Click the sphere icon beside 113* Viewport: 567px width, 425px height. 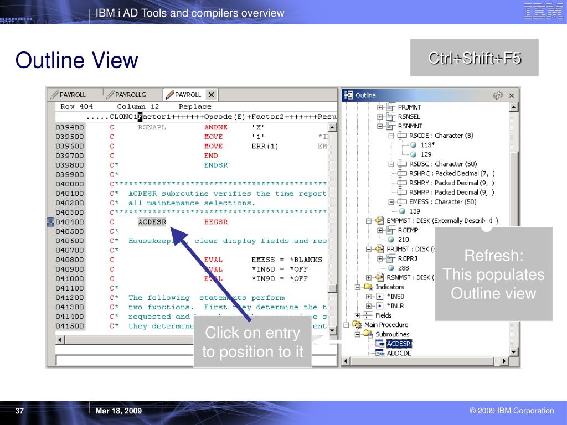(413, 145)
